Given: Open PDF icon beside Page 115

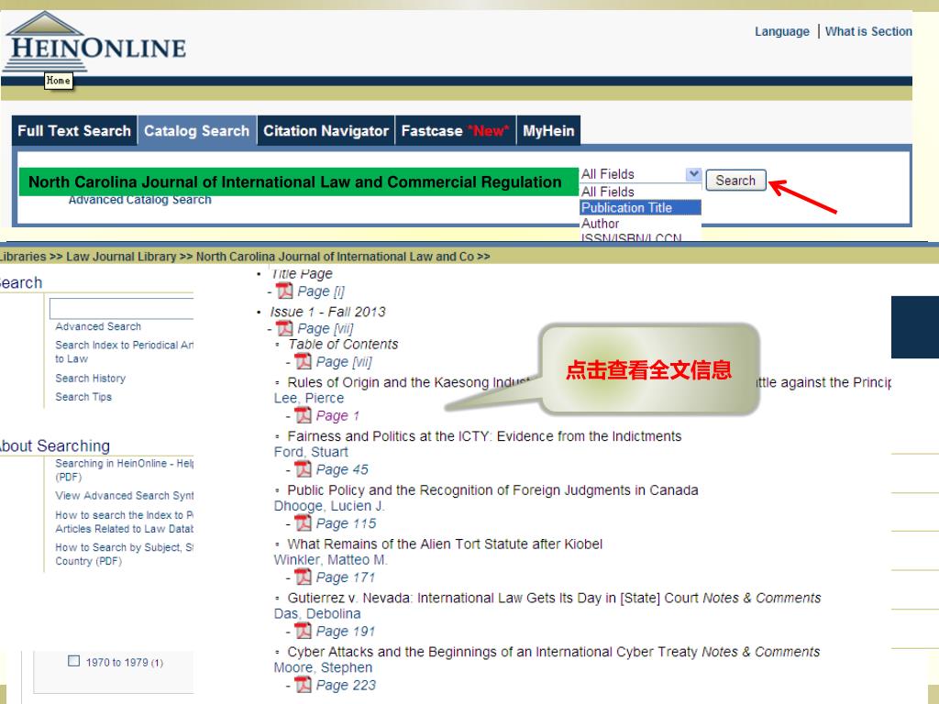Looking at the screenshot, I should [303, 522].
